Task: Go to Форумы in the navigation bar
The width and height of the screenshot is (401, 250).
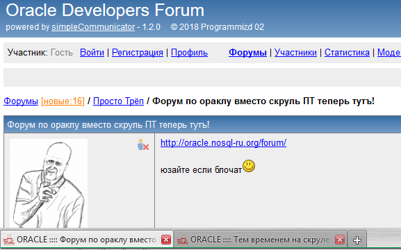Action: point(247,52)
